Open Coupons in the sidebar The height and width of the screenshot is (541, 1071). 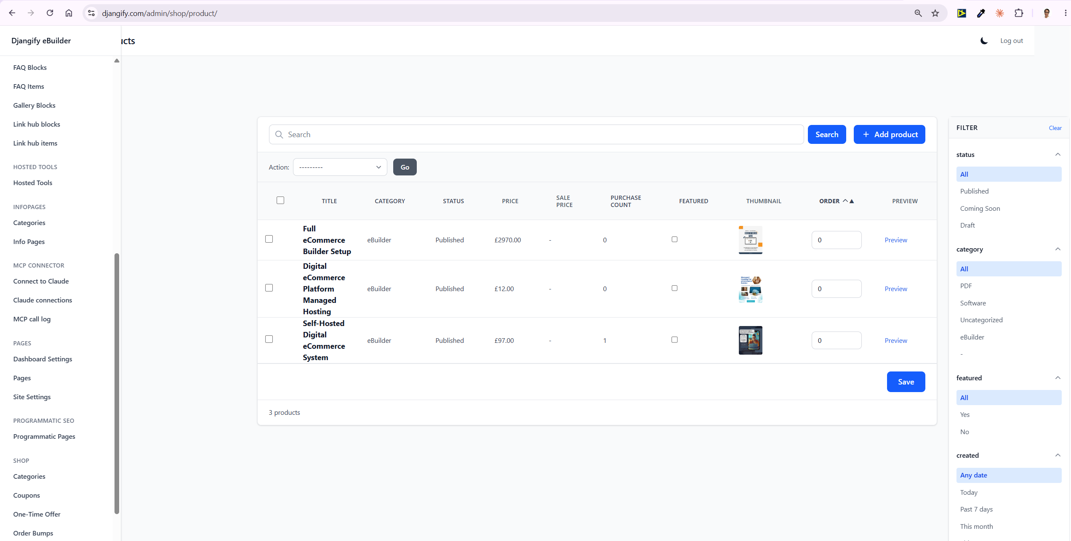coord(27,495)
